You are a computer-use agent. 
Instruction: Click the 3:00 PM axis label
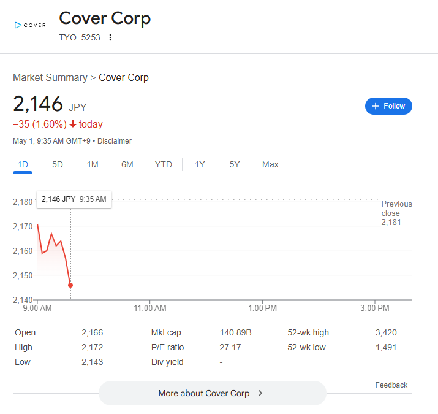pos(375,309)
